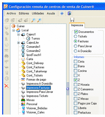The height and width of the screenshot is (117, 105).
Task: Check the Prefactura checkbox
Action: point(75,112)
